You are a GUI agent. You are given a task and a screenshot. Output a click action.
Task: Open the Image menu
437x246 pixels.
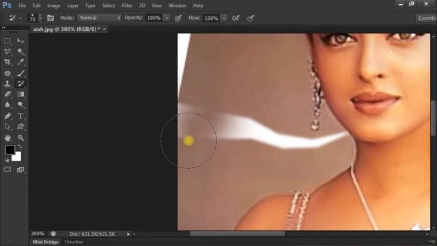pos(53,5)
